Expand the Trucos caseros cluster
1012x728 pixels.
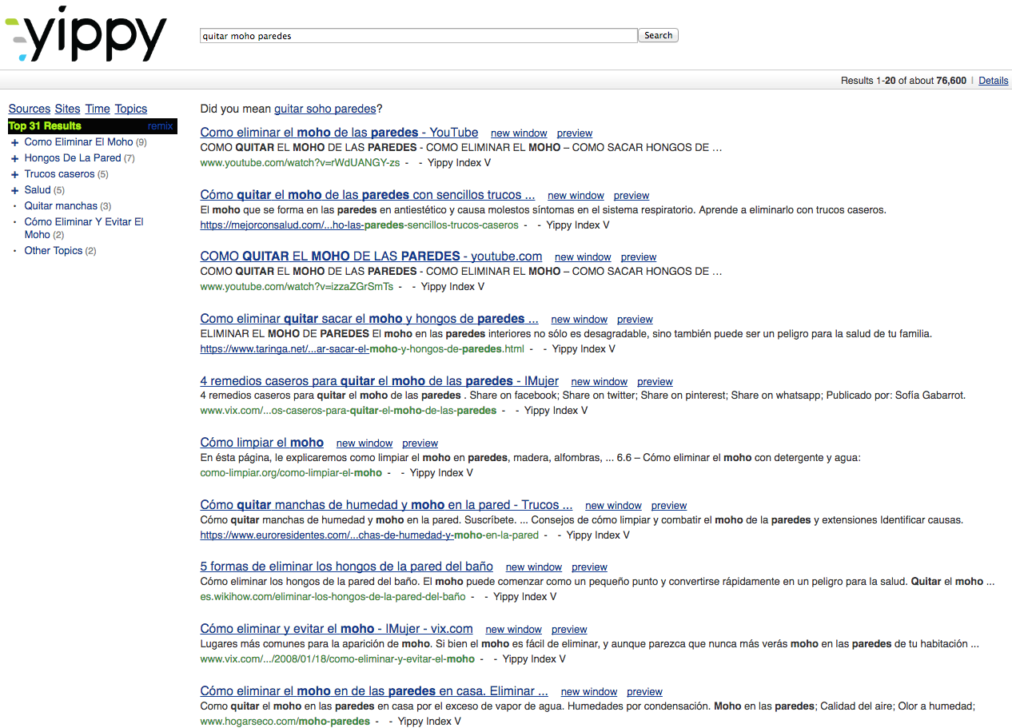[x=15, y=174]
